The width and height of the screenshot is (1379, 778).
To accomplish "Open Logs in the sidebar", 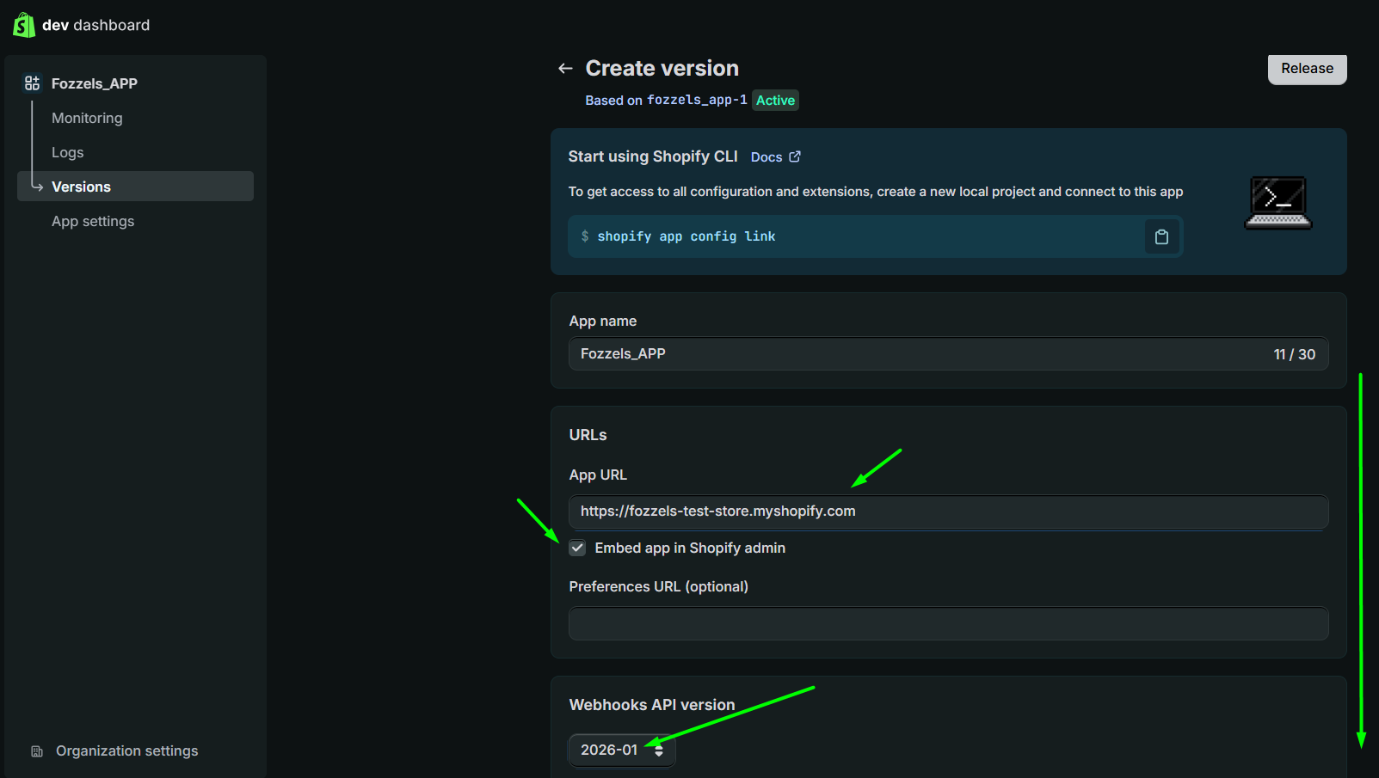I will [67, 152].
